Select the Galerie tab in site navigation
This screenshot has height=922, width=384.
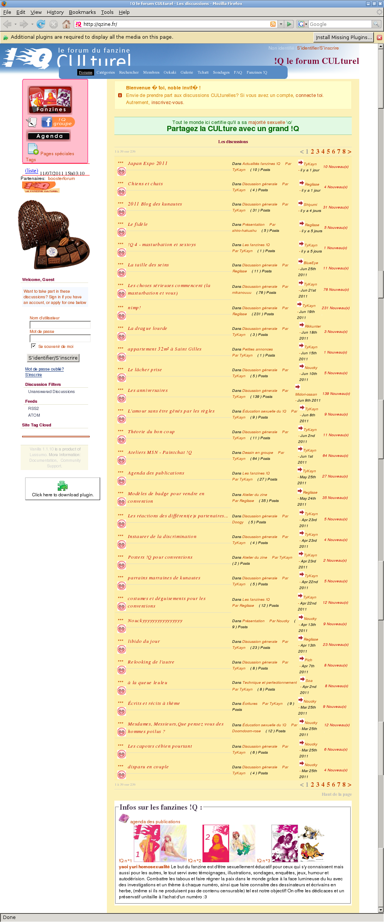tap(187, 73)
